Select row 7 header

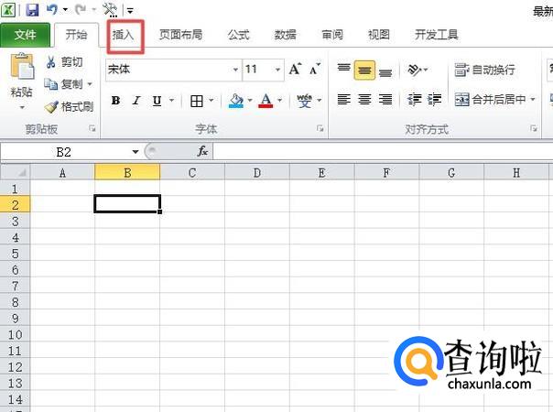pyautogui.click(x=16, y=286)
